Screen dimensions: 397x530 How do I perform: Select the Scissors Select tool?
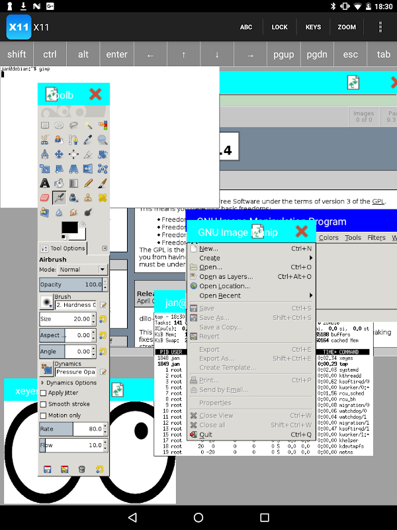click(x=45, y=140)
